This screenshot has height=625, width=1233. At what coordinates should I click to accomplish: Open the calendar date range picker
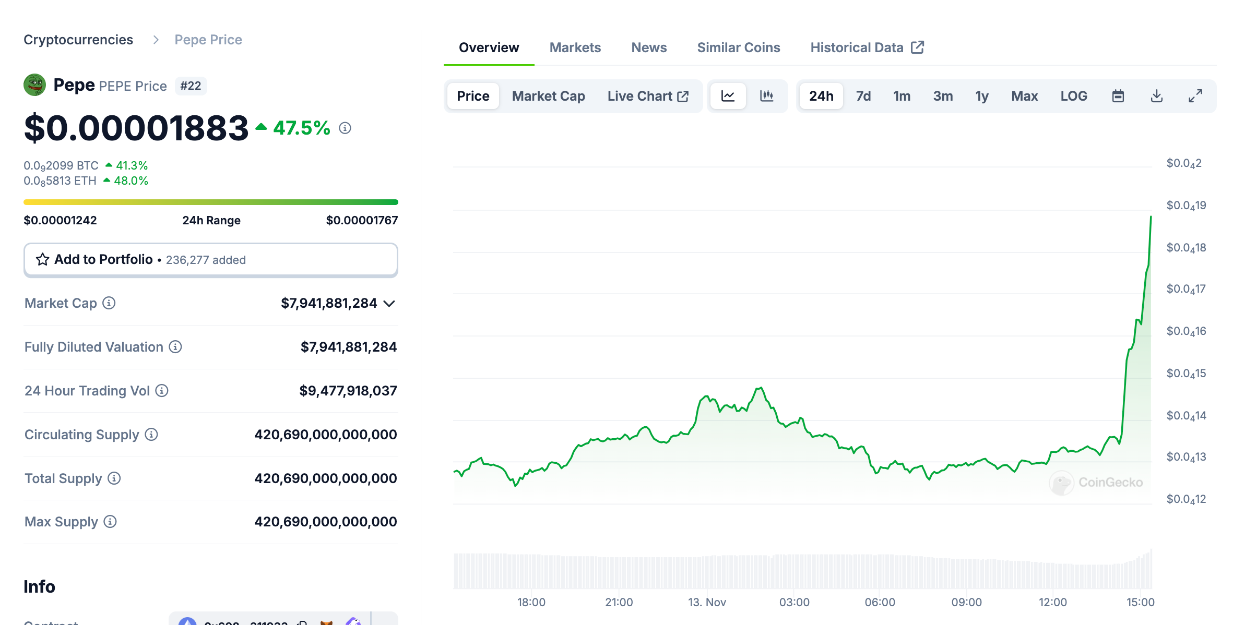(x=1118, y=96)
